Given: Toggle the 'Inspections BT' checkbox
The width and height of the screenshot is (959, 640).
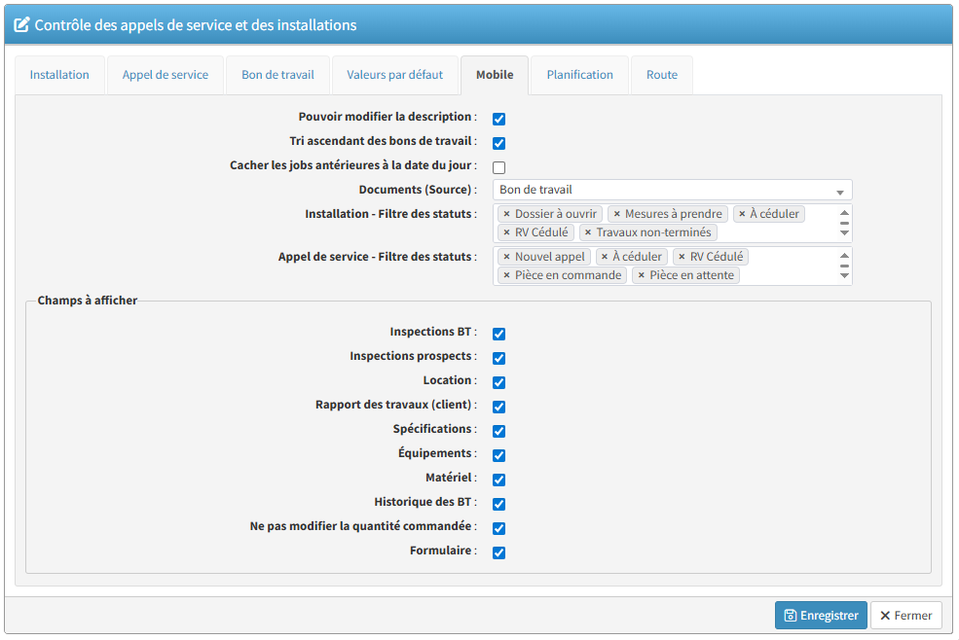Looking at the screenshot, I should pyautogui.click(x=498, y=334).
